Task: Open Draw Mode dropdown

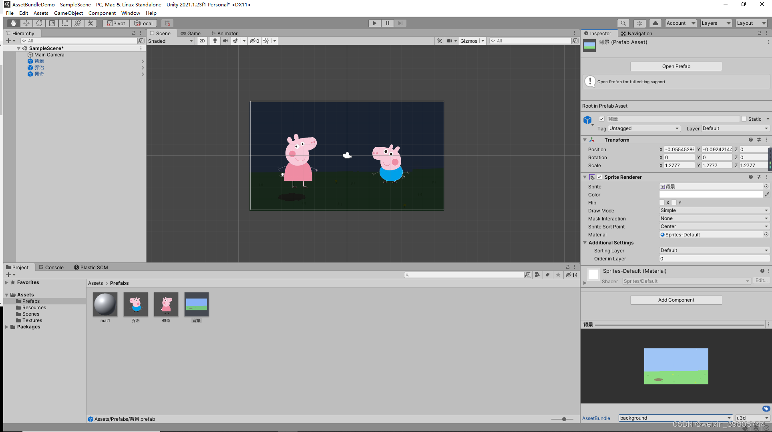Action: tap(714, 210)
